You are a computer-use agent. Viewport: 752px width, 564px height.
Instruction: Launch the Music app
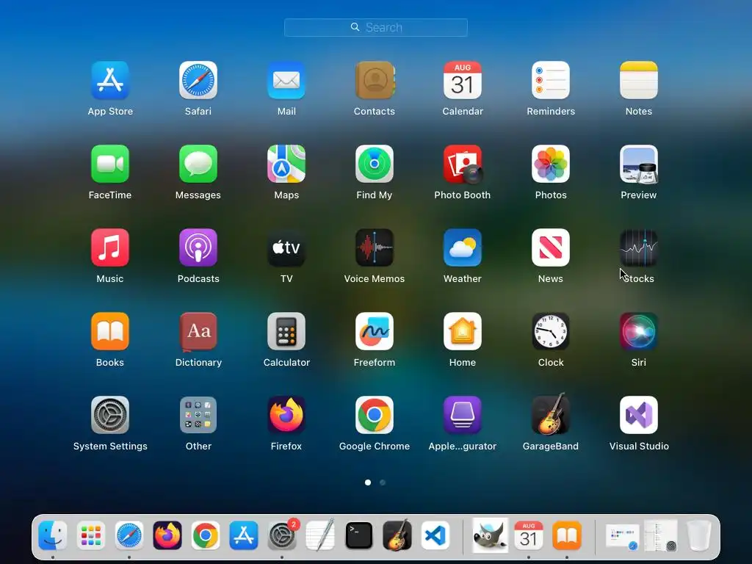click(110, 247)
